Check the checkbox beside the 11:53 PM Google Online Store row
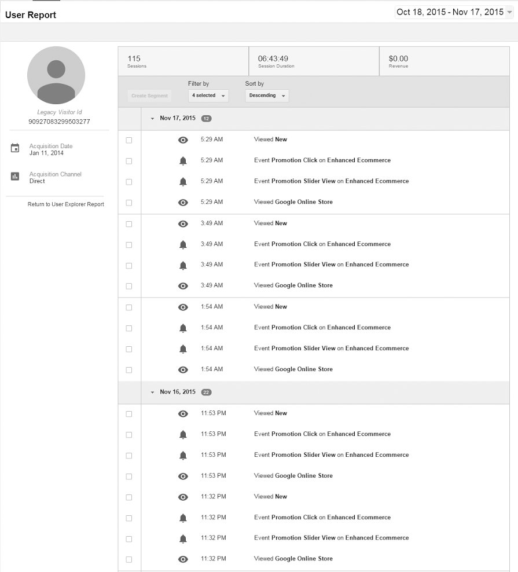Screen dimensions: 518x572 (x=129, y=476)
